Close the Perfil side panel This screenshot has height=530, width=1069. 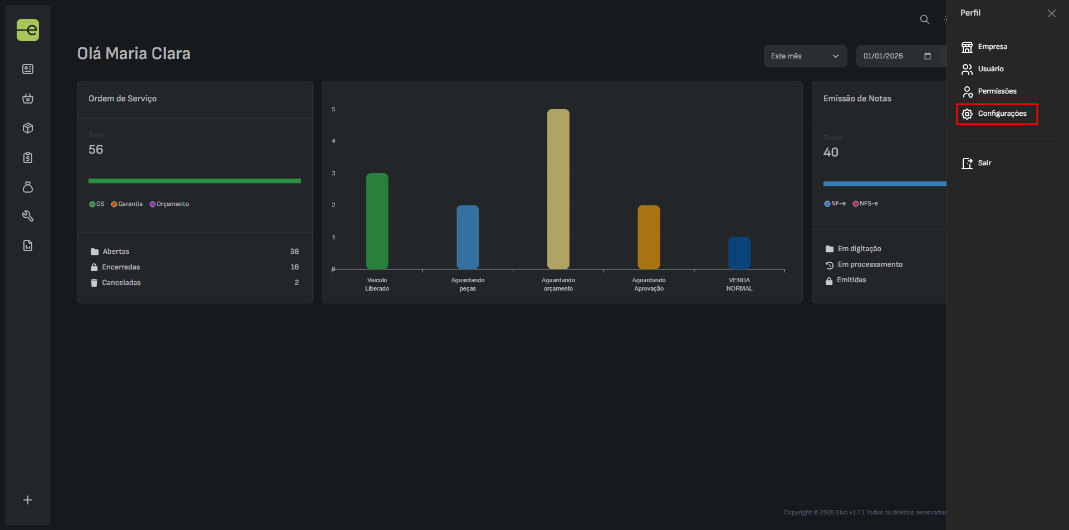click(x=1051, y=13)
